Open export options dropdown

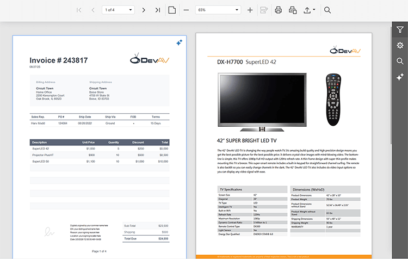[309, 10]
